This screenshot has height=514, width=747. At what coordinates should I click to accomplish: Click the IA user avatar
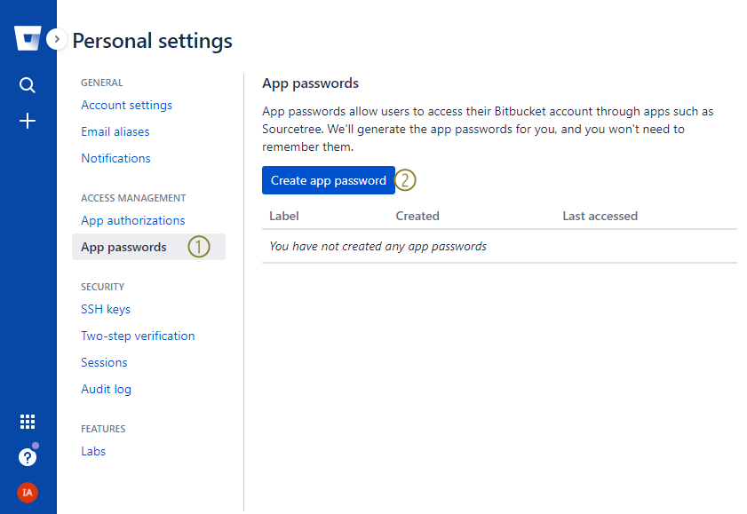point(28,493)
